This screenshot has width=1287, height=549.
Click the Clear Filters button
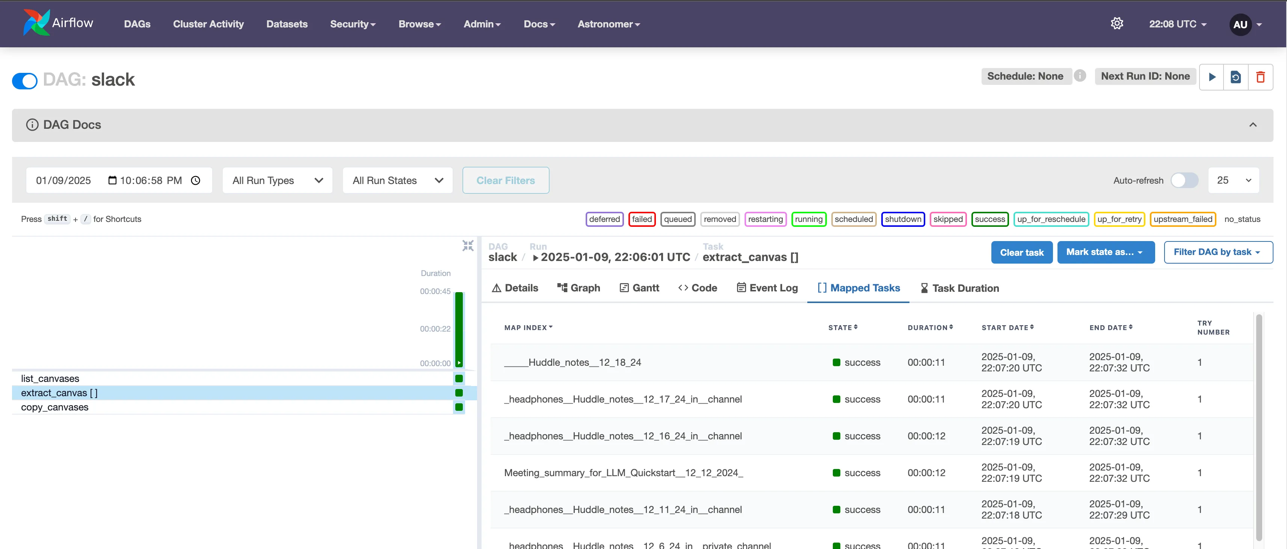(506, 180)
